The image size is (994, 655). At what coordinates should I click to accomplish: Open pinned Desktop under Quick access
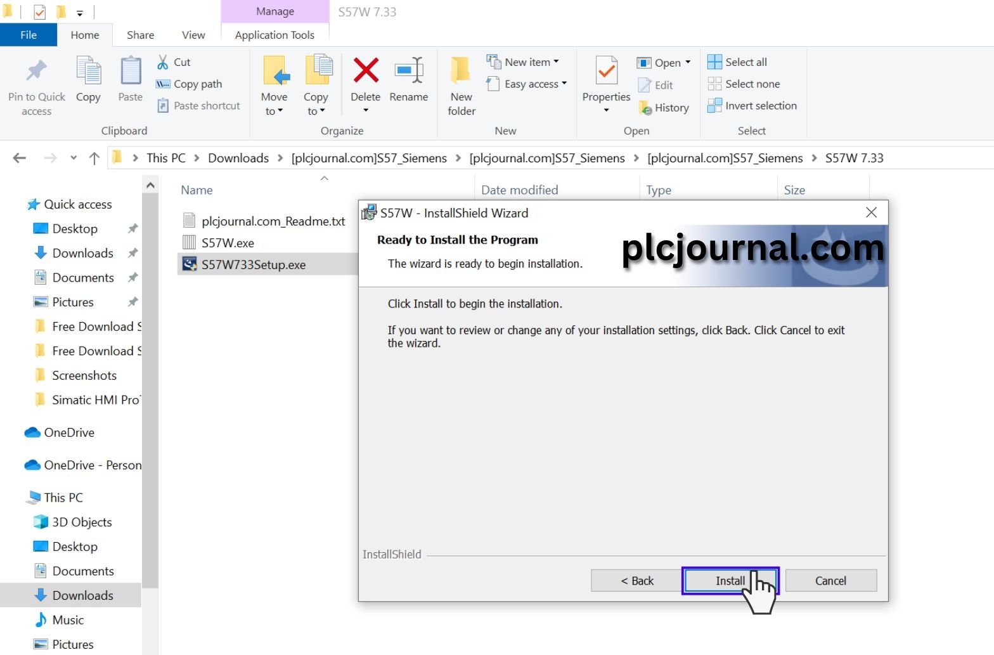(75, 228)
